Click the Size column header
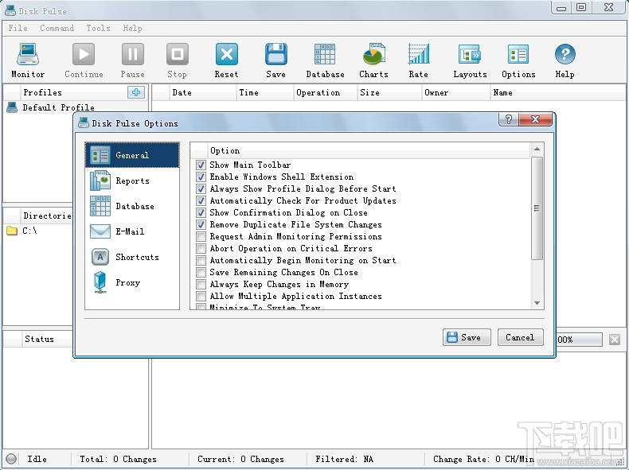This screenshot has width=629, height=470. pos(389,92)
